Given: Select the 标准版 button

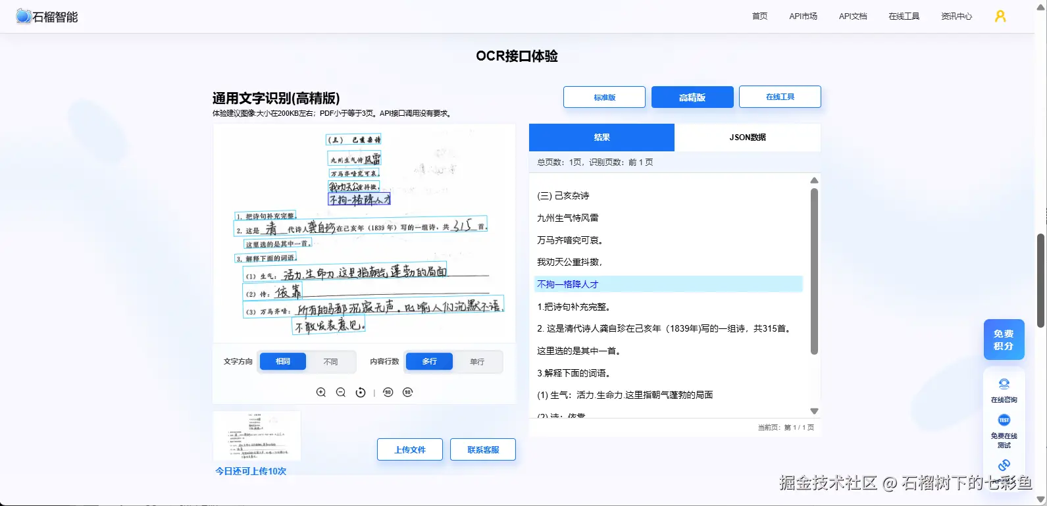Looking at the screenshot, I should (x=604, y=97).
